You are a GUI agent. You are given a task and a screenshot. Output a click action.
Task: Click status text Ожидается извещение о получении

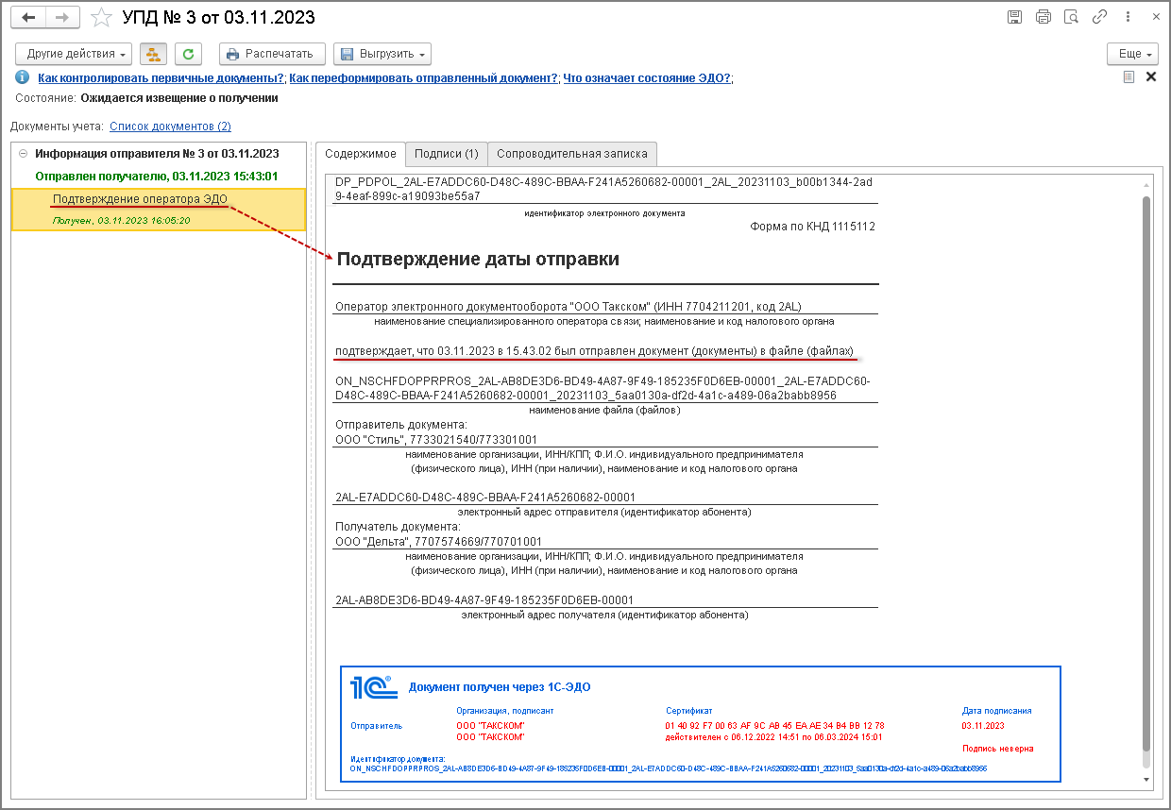[179, 97]
